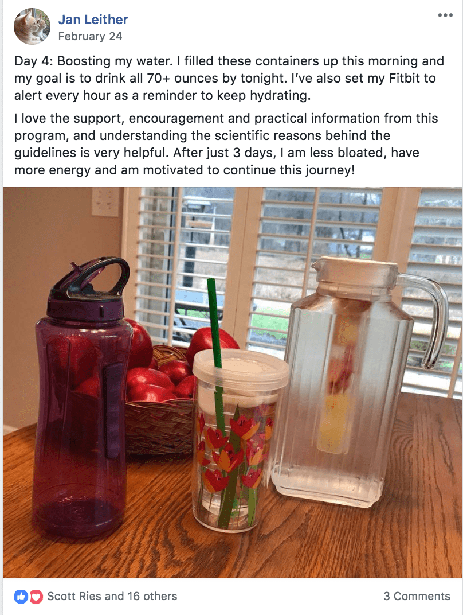
Task: Click the basket of red apples
Action: (164, 392)
